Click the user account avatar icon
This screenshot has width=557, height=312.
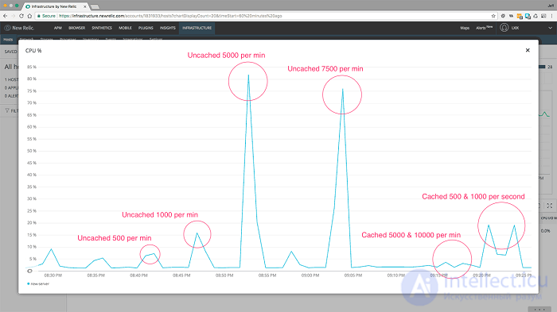[504, 28]
